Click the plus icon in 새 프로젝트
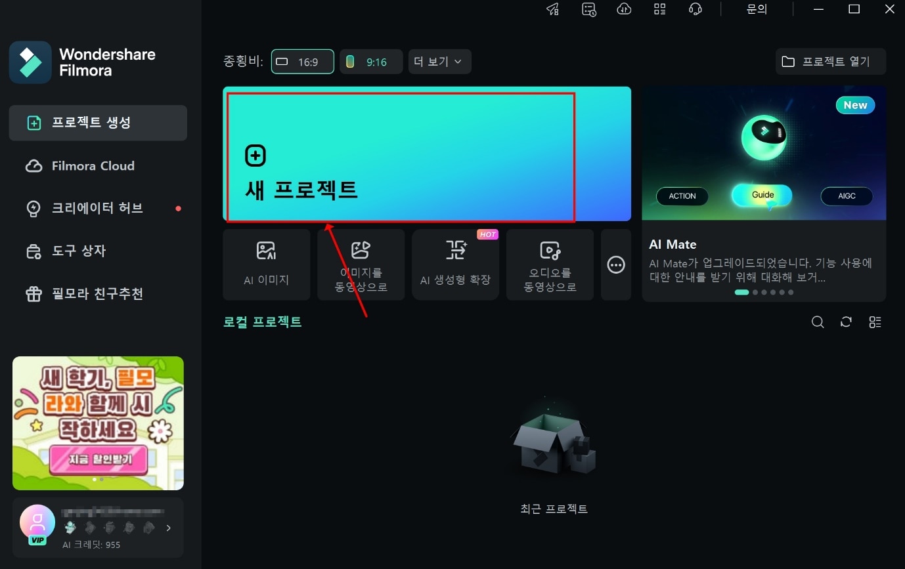The image size is (905, 569). 255,156
